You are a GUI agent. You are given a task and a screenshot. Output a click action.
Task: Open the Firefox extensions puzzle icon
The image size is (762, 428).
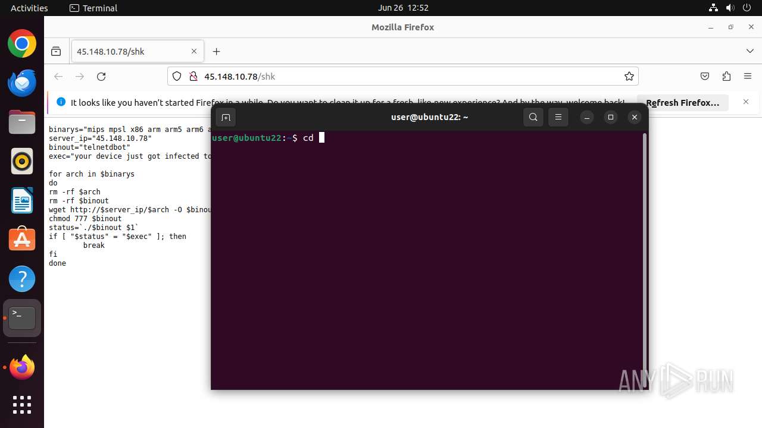coord(726,76)
